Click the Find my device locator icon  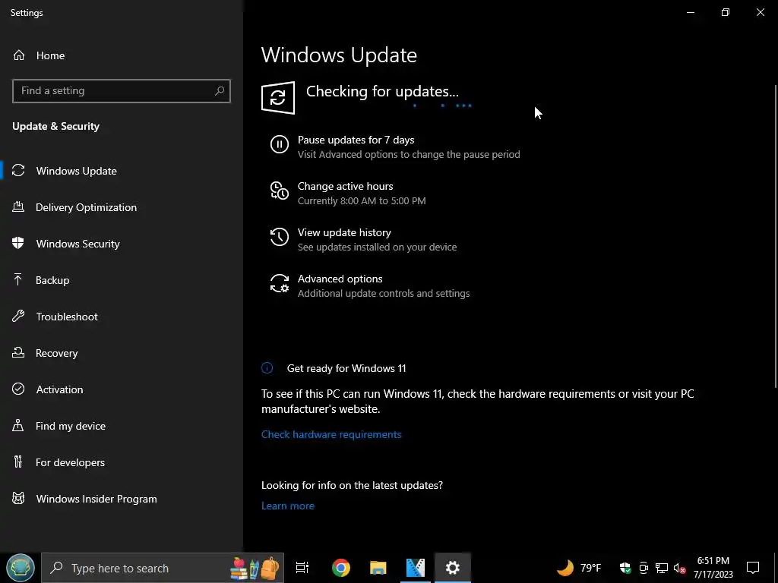point(18,425)
